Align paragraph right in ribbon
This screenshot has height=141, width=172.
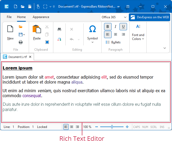123,34
